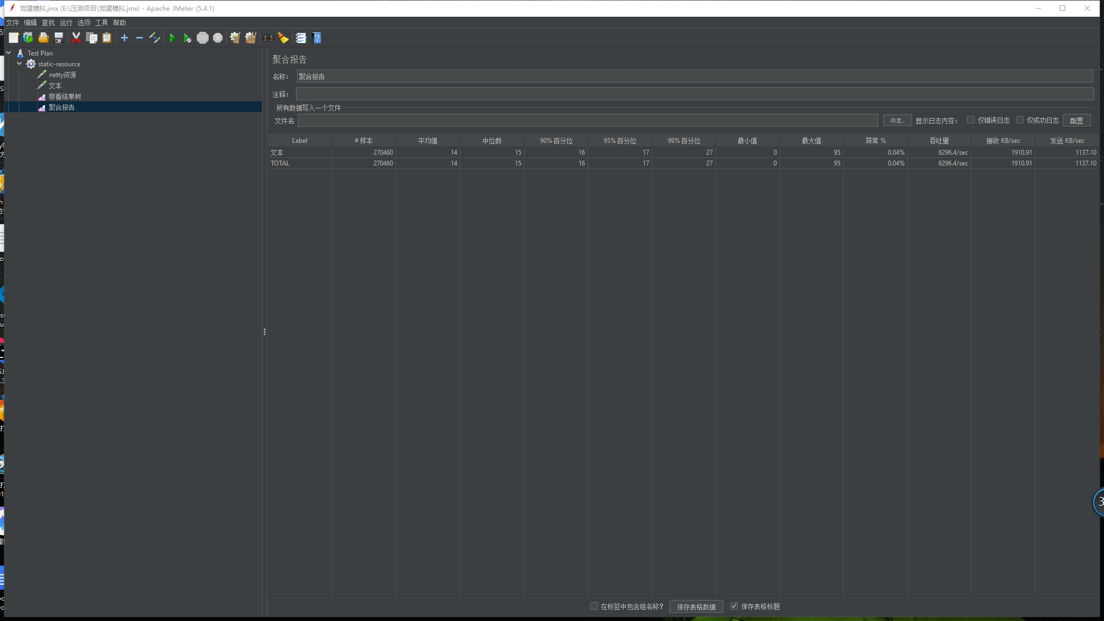Select 聚合报告 in the tree
The width and height of the screenshot is (1104, 621).
tap(61, 107)
